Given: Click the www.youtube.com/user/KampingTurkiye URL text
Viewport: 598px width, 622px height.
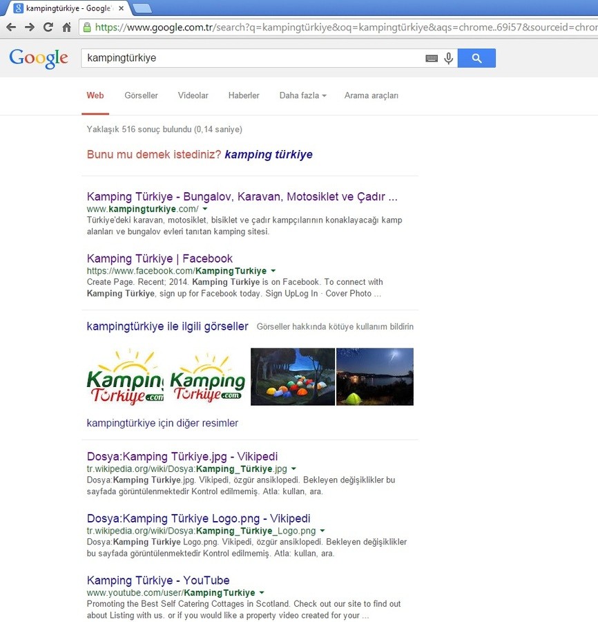Looking at the screenshot, I should [171, 593].
